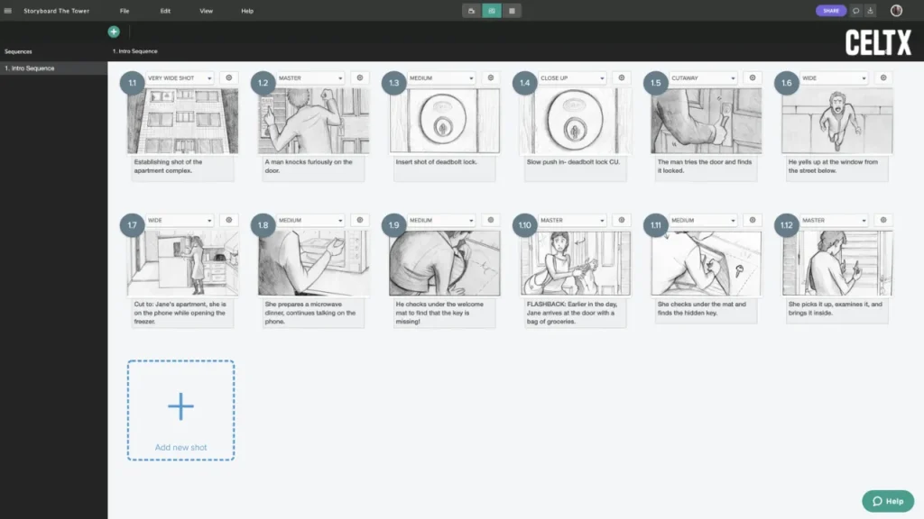Viewport: 924px width, 519px height.
Task: Click the green plus to add a sequence
Action: coord(113,31)
